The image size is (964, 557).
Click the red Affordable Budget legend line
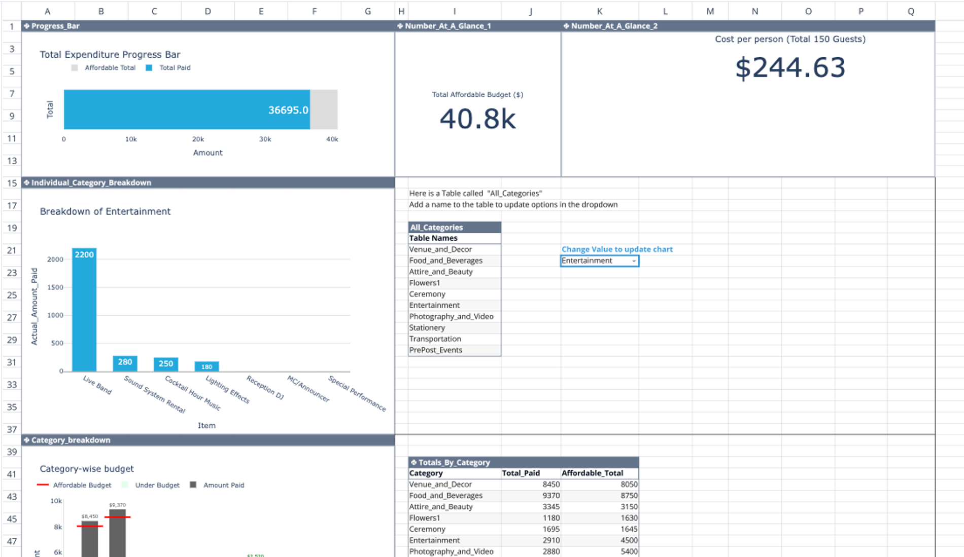(43, 485)
